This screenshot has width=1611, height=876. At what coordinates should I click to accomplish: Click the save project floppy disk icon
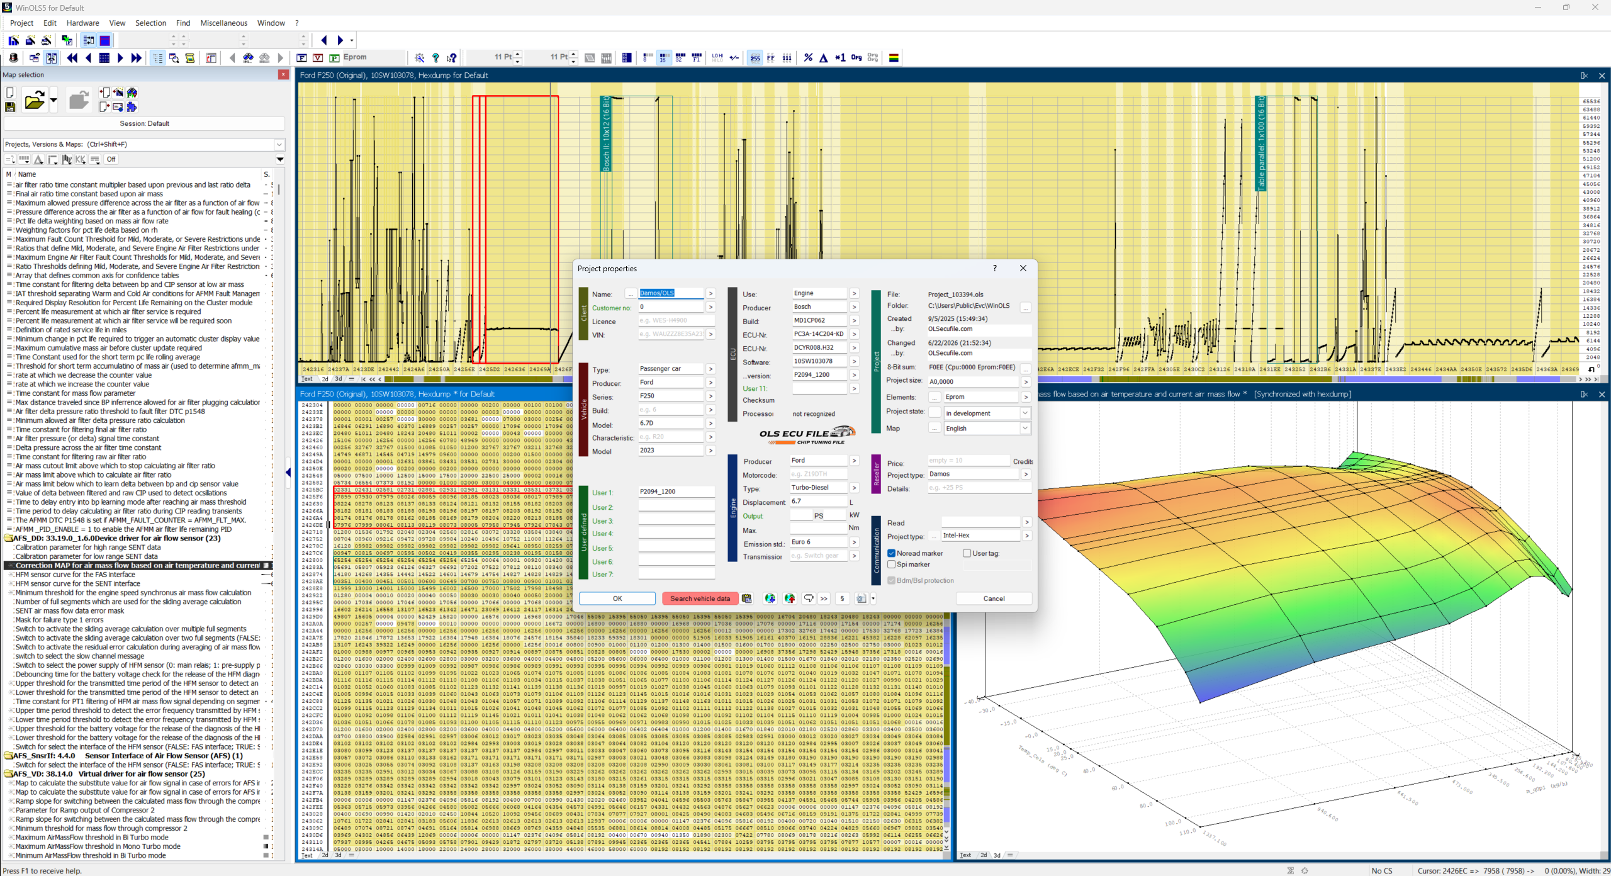point(10,107)
